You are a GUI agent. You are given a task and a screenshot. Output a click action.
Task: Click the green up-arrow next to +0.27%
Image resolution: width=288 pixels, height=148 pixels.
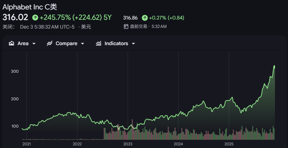[145, 18]
